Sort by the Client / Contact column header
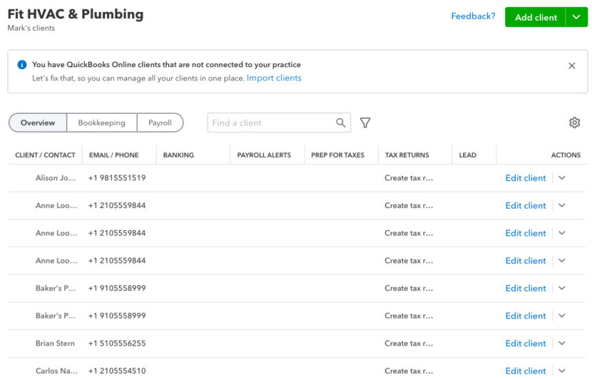This screenshot has height=379, width=592. (45, 155)
